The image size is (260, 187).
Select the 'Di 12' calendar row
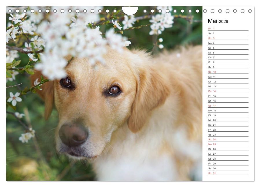pos(228,81)
